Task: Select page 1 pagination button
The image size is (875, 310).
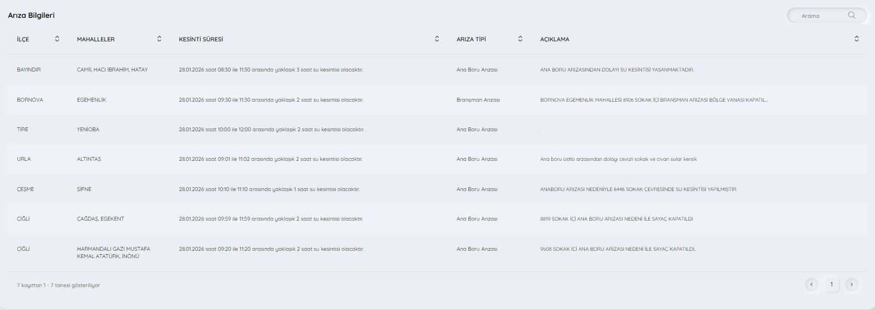Action: point(831,284)
